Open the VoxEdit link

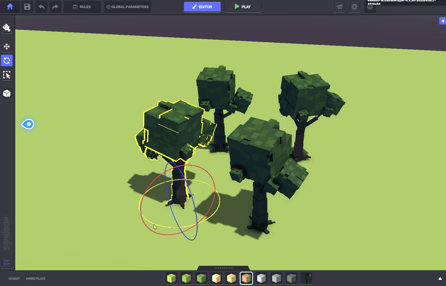point(14,279)
